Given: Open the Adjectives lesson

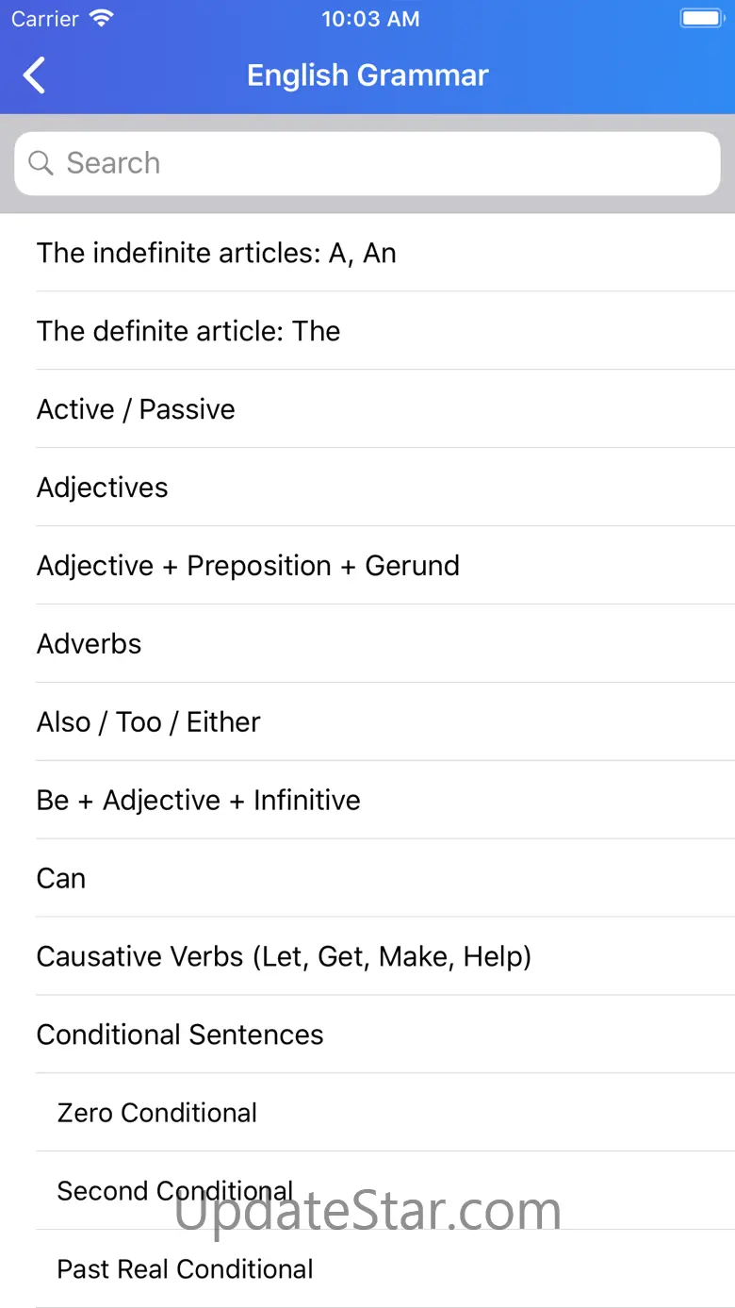Looking at the screenshot, I should tap(103, 488).
